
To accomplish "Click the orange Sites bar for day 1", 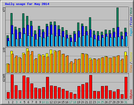I will pyautogui.click(x=9, y=68).
